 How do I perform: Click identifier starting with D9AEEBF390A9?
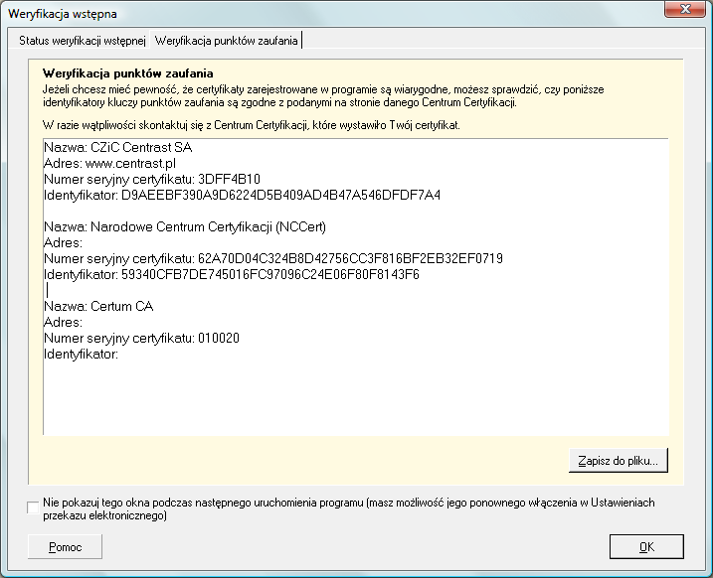(x=242, y=196)
